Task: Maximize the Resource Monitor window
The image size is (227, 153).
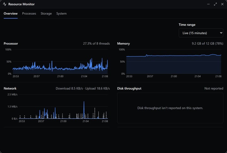Action: click(215, 4)
